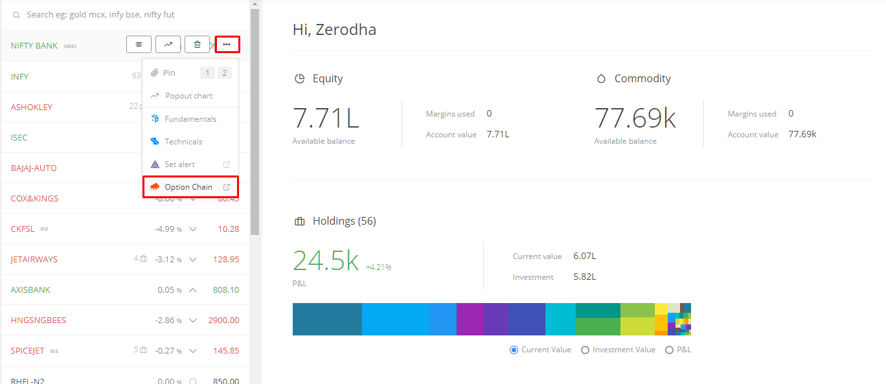The width and height of the screenshot is (886, 384).
Task: Pin NIFTY BANK to slot 2
Action: 224,73
